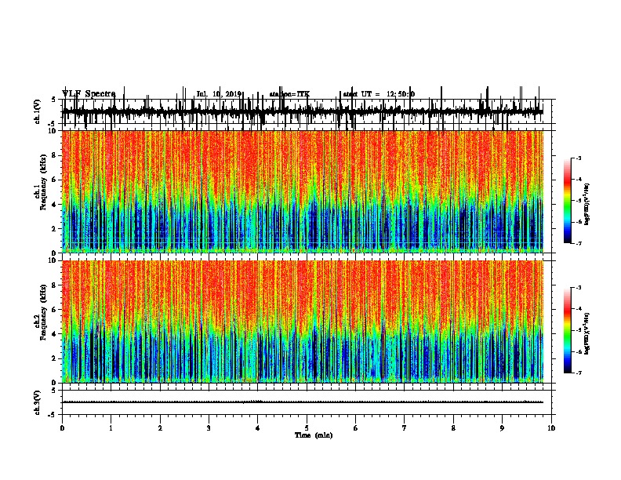621x480 pixels.
Task: Click ch.1 frequency tick label "10"
Action: coord(53,131)
